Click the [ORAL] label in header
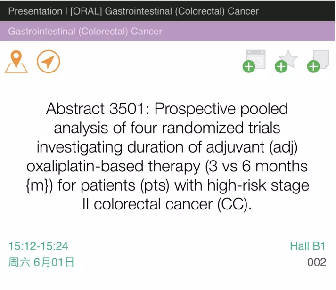This screenshot has height=290, width=336. 86,11
